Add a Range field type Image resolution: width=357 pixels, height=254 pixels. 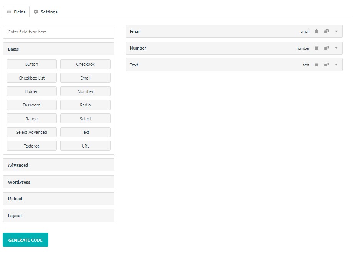31,119
